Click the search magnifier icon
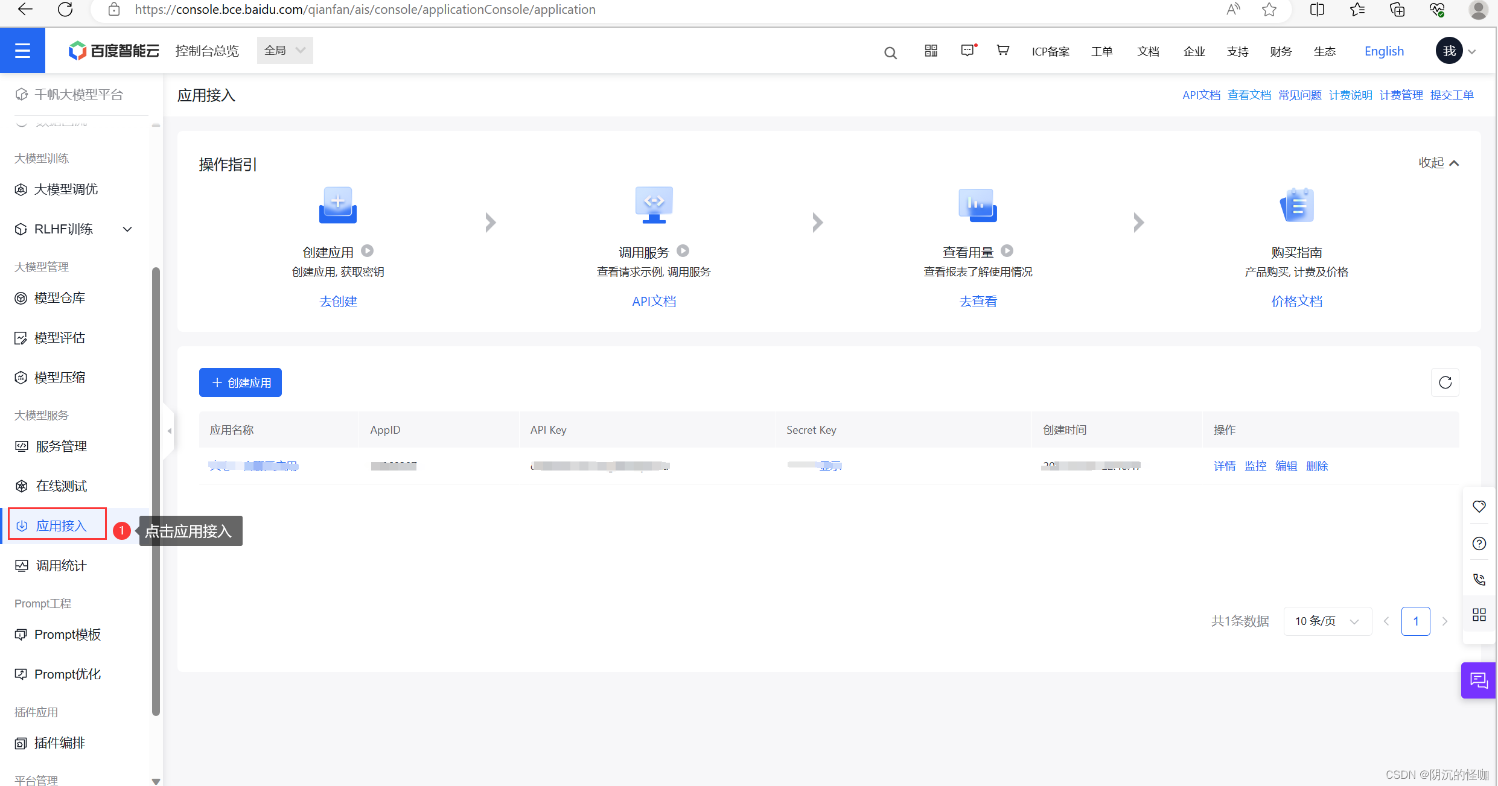The height and width of the screenshot is (786, 1498). tap(890, 53)
